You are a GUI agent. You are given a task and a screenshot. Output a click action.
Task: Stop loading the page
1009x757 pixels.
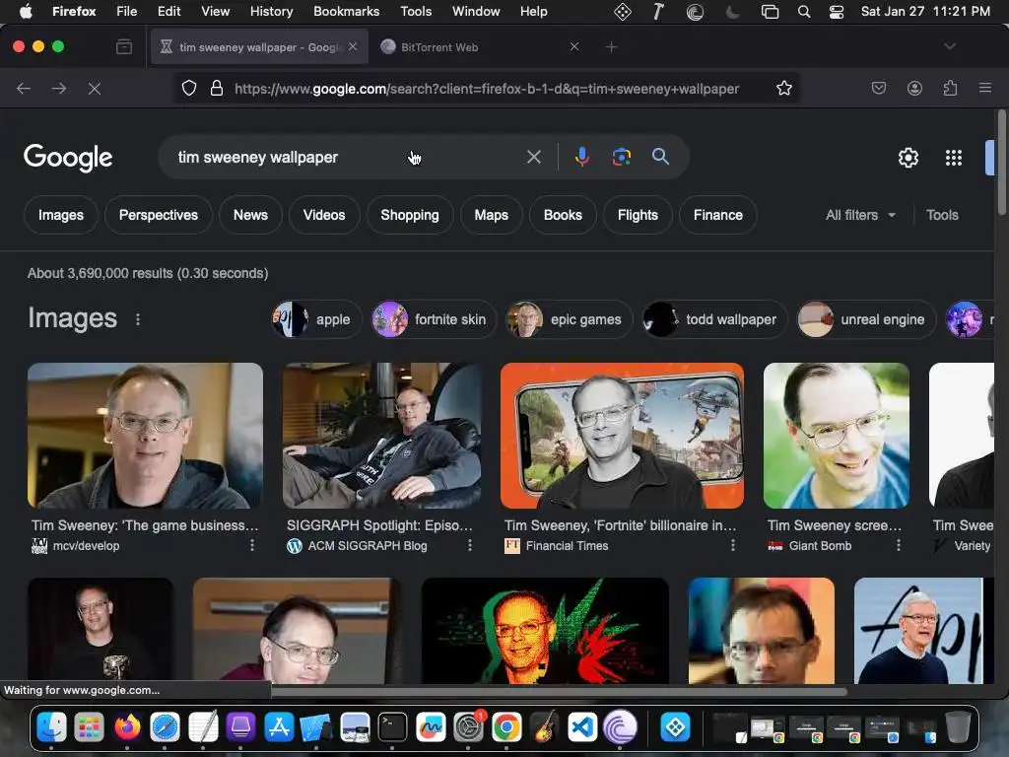point(95,88)
